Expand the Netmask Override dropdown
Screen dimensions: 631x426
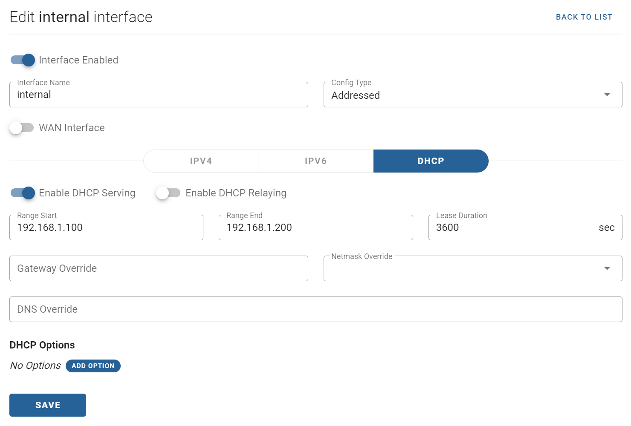[607, 268]
